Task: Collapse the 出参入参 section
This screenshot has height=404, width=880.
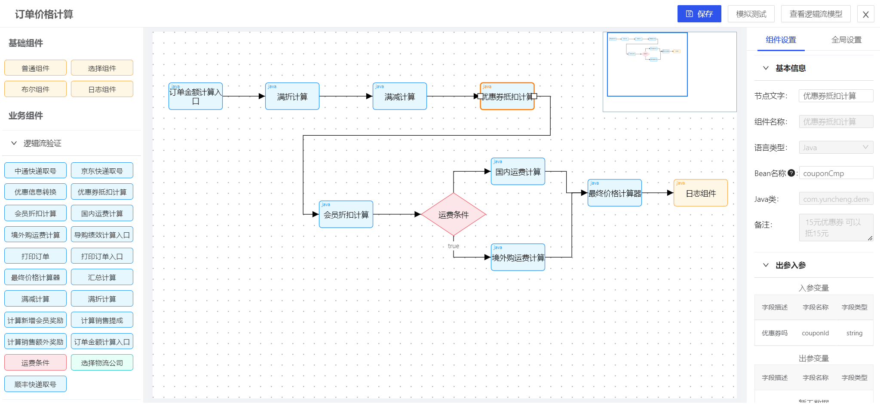Action: pyautogui.click(x=766, y=265)
